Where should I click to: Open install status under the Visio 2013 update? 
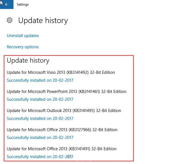(40, 80)
